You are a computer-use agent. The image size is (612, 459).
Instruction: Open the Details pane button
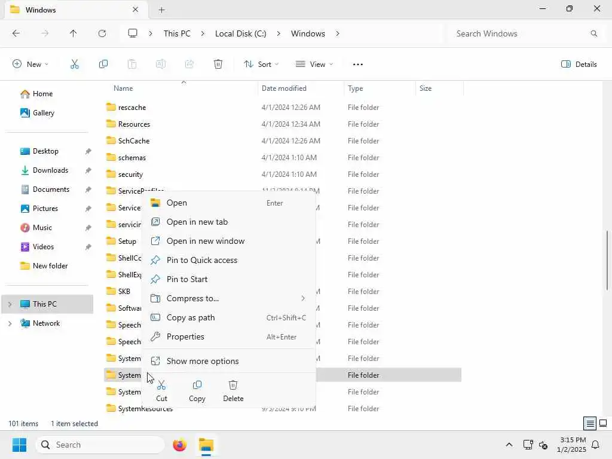click(x=579, y=65)
